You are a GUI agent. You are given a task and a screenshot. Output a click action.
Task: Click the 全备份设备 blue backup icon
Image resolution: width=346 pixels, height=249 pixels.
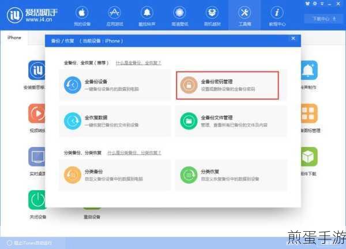click(x=73, y=85)
